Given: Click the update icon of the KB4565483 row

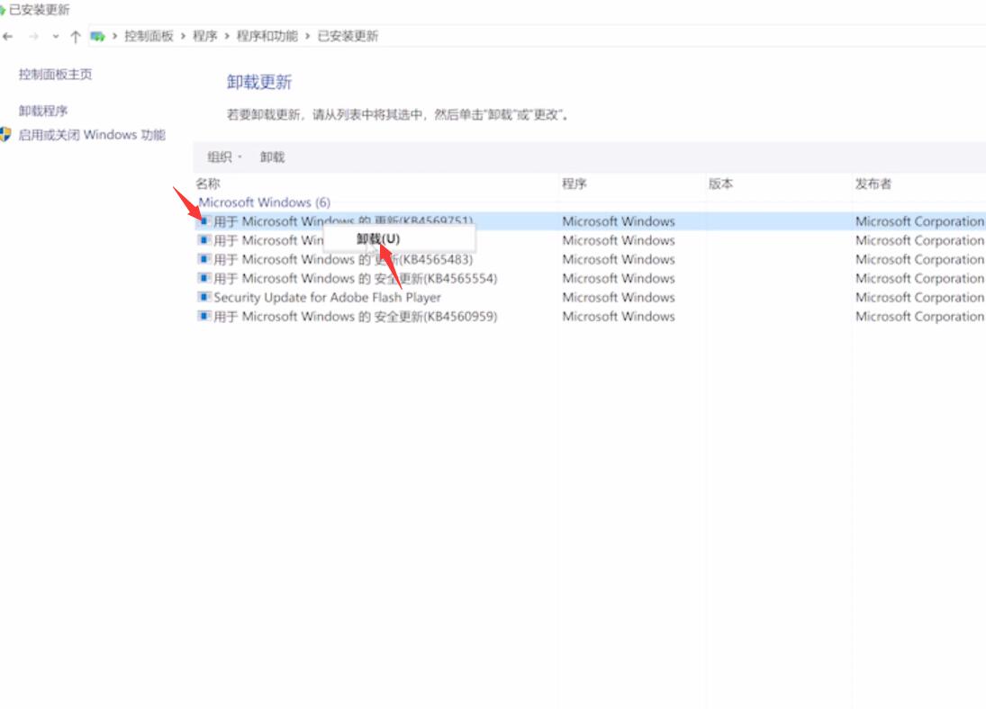Looking at the screenshot, I should (204, 259).
